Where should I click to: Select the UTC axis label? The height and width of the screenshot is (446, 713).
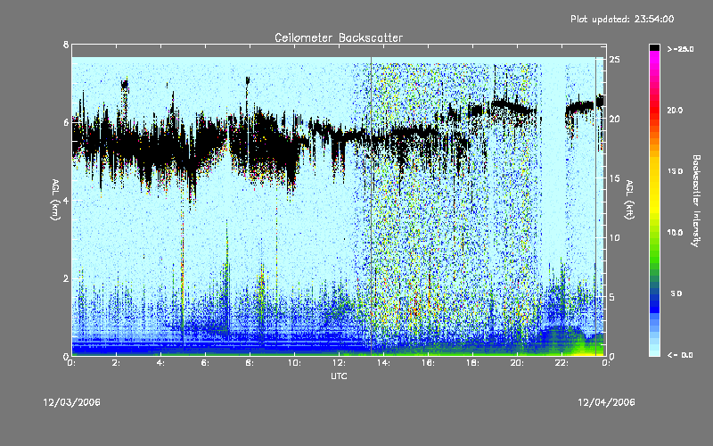pos(339,376)
